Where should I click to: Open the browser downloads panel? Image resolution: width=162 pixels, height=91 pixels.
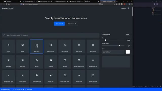[x=114, y=4]
